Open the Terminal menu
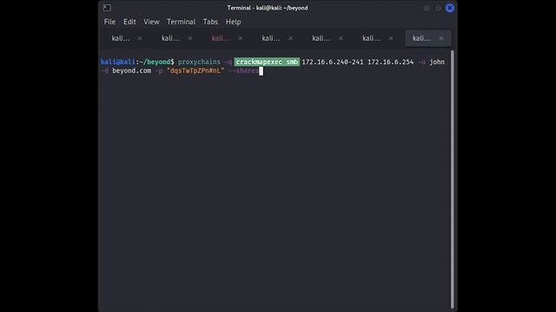This screenshot has height=312, width=556. (x=181, y=22)
